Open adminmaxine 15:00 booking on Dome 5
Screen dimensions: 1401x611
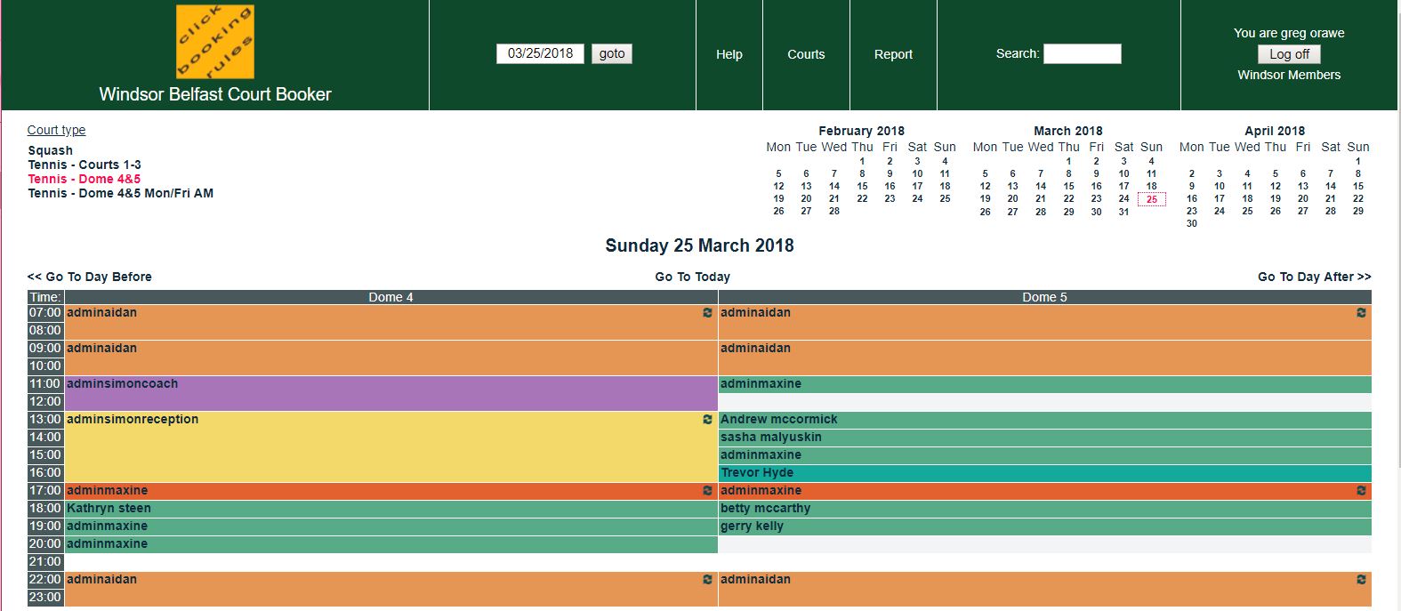click(1045, 455)
